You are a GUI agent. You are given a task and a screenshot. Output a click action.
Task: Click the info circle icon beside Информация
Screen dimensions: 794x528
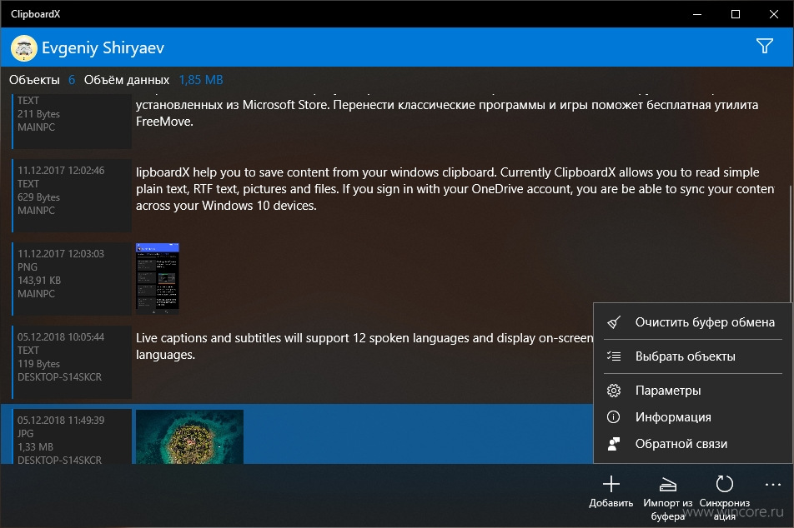click(x=613, y=416)
